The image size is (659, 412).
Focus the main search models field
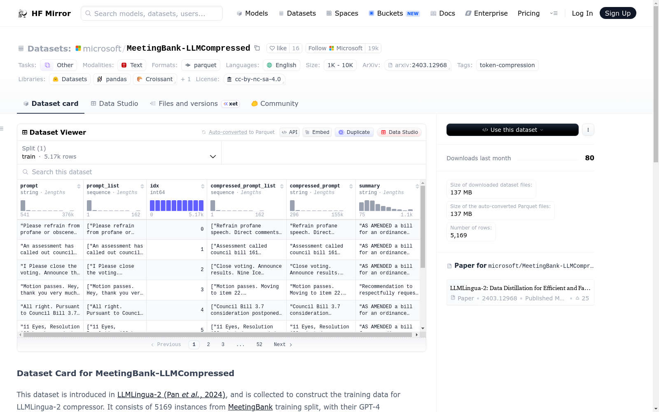point(152,13)
